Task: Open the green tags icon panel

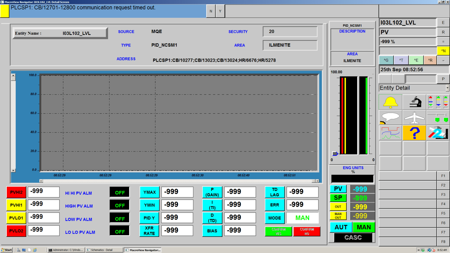Action: 437,117
